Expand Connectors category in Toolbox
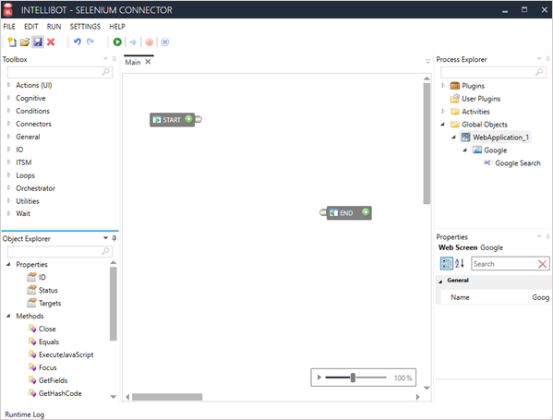Image resolution: width=553 pixels, height=420 pixels. (9, 124)
